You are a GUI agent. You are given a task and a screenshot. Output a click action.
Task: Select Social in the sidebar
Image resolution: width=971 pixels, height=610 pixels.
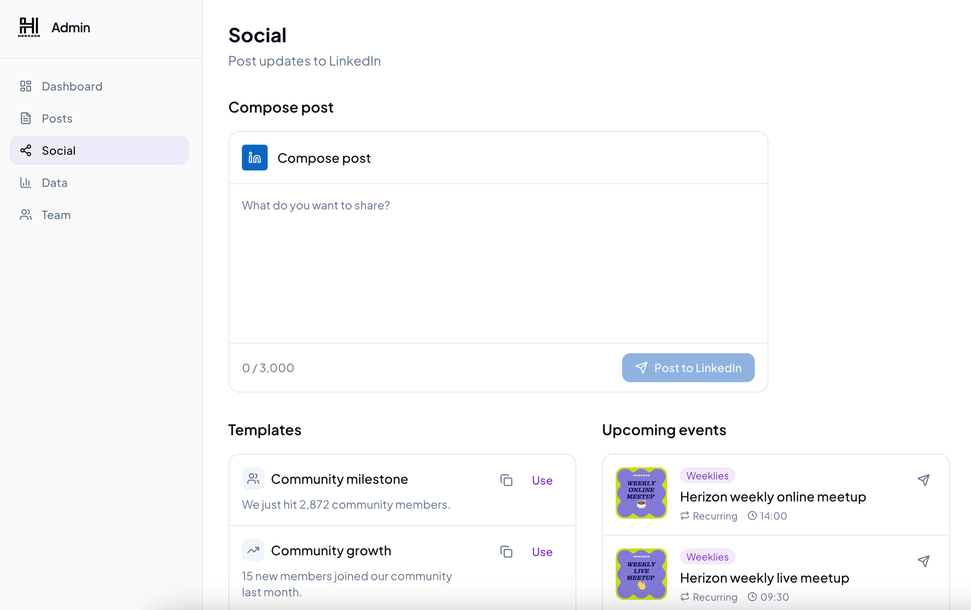(59, 150)
